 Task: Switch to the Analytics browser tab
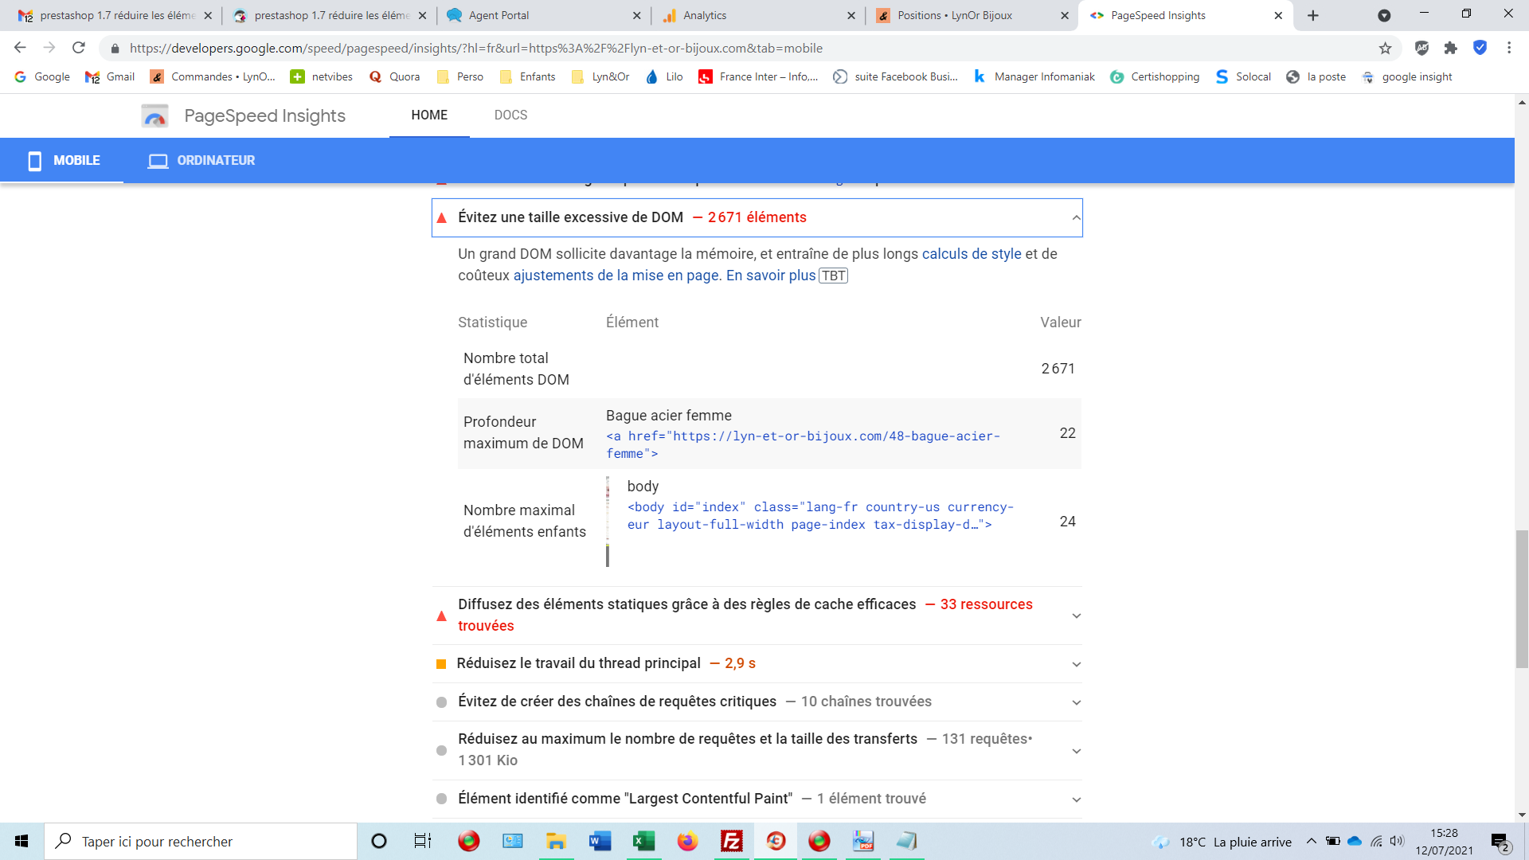point(757,15)
